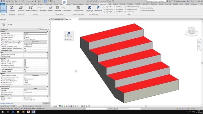
Task: Click Untangle Vertically tool
Action: (x=147, y=8)
